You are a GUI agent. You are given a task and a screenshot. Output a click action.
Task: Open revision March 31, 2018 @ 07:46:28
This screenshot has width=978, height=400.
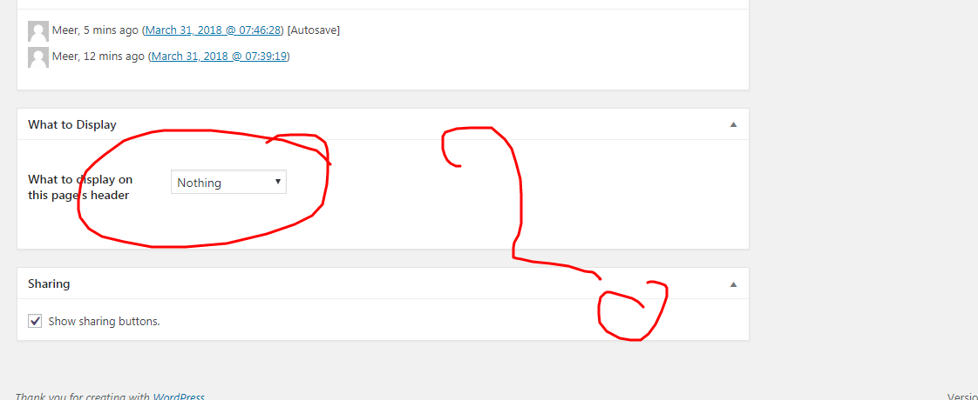[214, 30]
